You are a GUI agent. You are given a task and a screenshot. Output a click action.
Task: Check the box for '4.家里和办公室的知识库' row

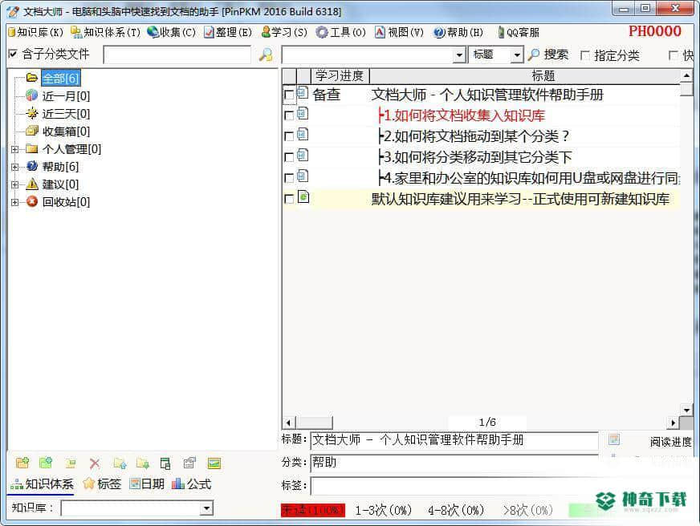[289, 178]
